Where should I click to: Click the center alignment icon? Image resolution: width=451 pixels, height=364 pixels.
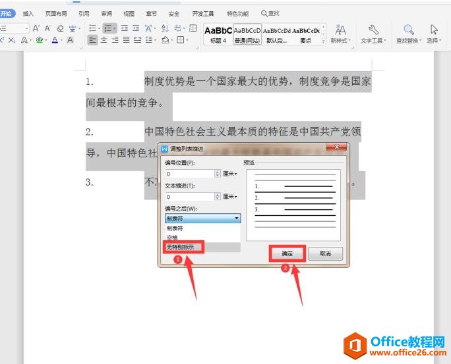point(105,40)
